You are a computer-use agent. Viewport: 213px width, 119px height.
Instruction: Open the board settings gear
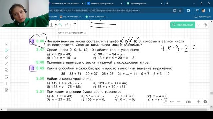[205, 25]
